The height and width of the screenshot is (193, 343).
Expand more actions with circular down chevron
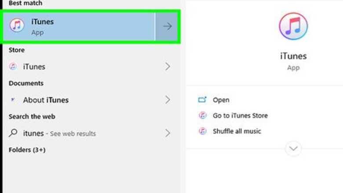(x=293, y=149)
